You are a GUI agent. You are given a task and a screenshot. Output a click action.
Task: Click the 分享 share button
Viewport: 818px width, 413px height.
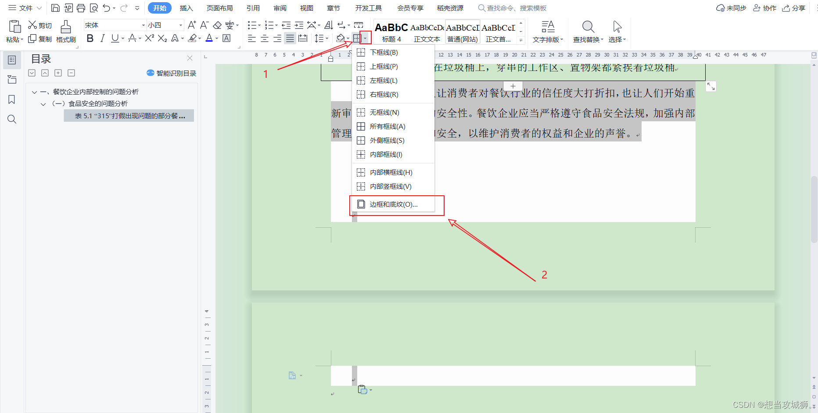click(793, 8)
